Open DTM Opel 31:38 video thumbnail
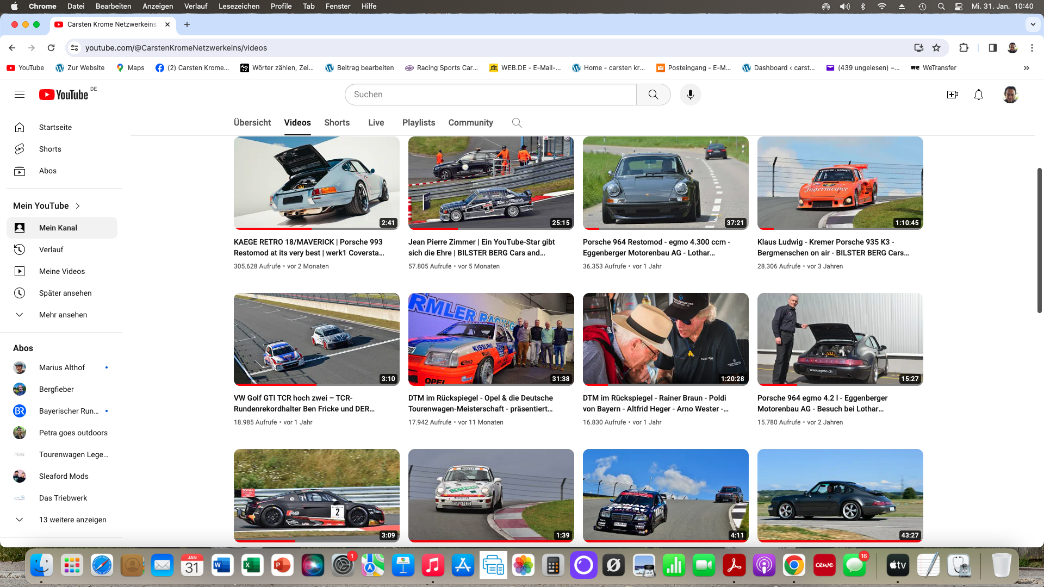Viewport: 1044px width, 587px height. [491, 339]
